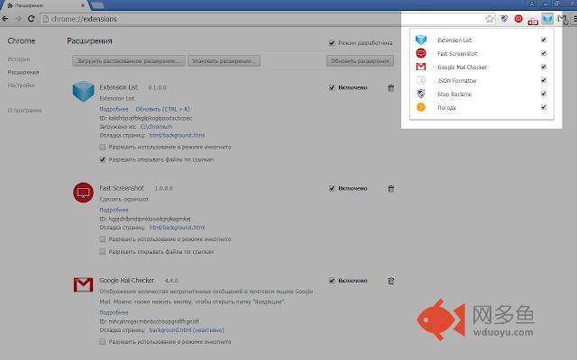Click the Extension List cube icon in popup

[421, 40]
